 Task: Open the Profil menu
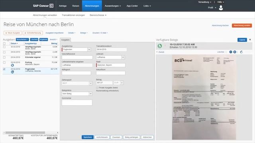click(212, 8)
